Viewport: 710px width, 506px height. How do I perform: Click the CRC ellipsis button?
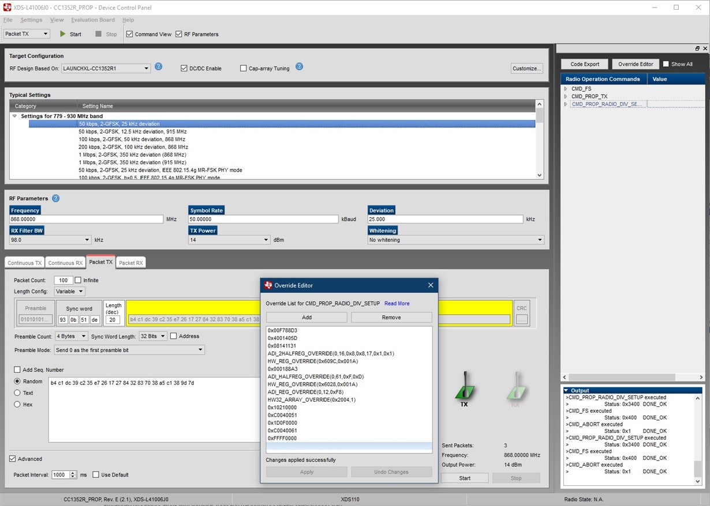[x=522, y=319]
